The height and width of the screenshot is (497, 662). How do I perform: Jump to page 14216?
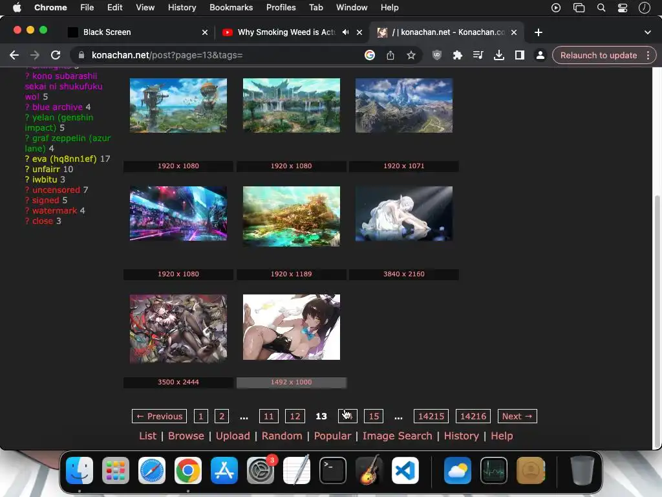473,416
